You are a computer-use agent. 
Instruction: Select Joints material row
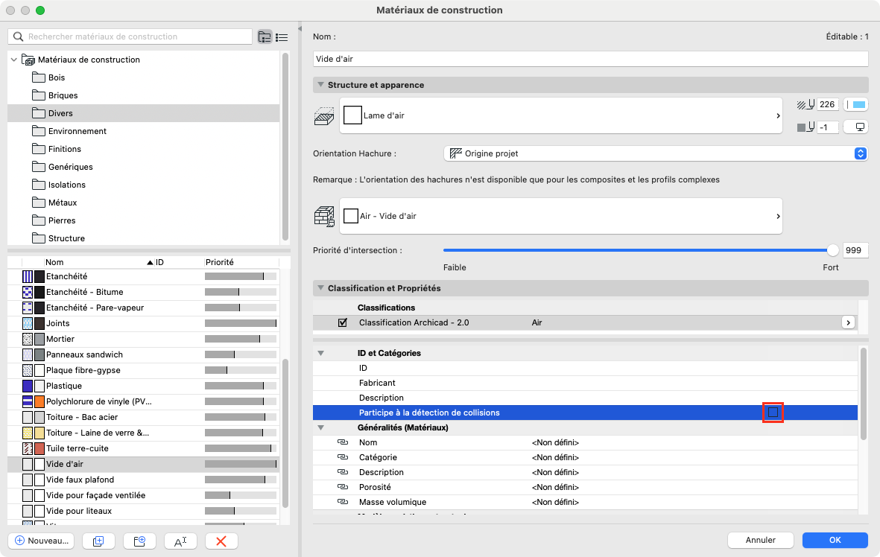click(143, 323)
